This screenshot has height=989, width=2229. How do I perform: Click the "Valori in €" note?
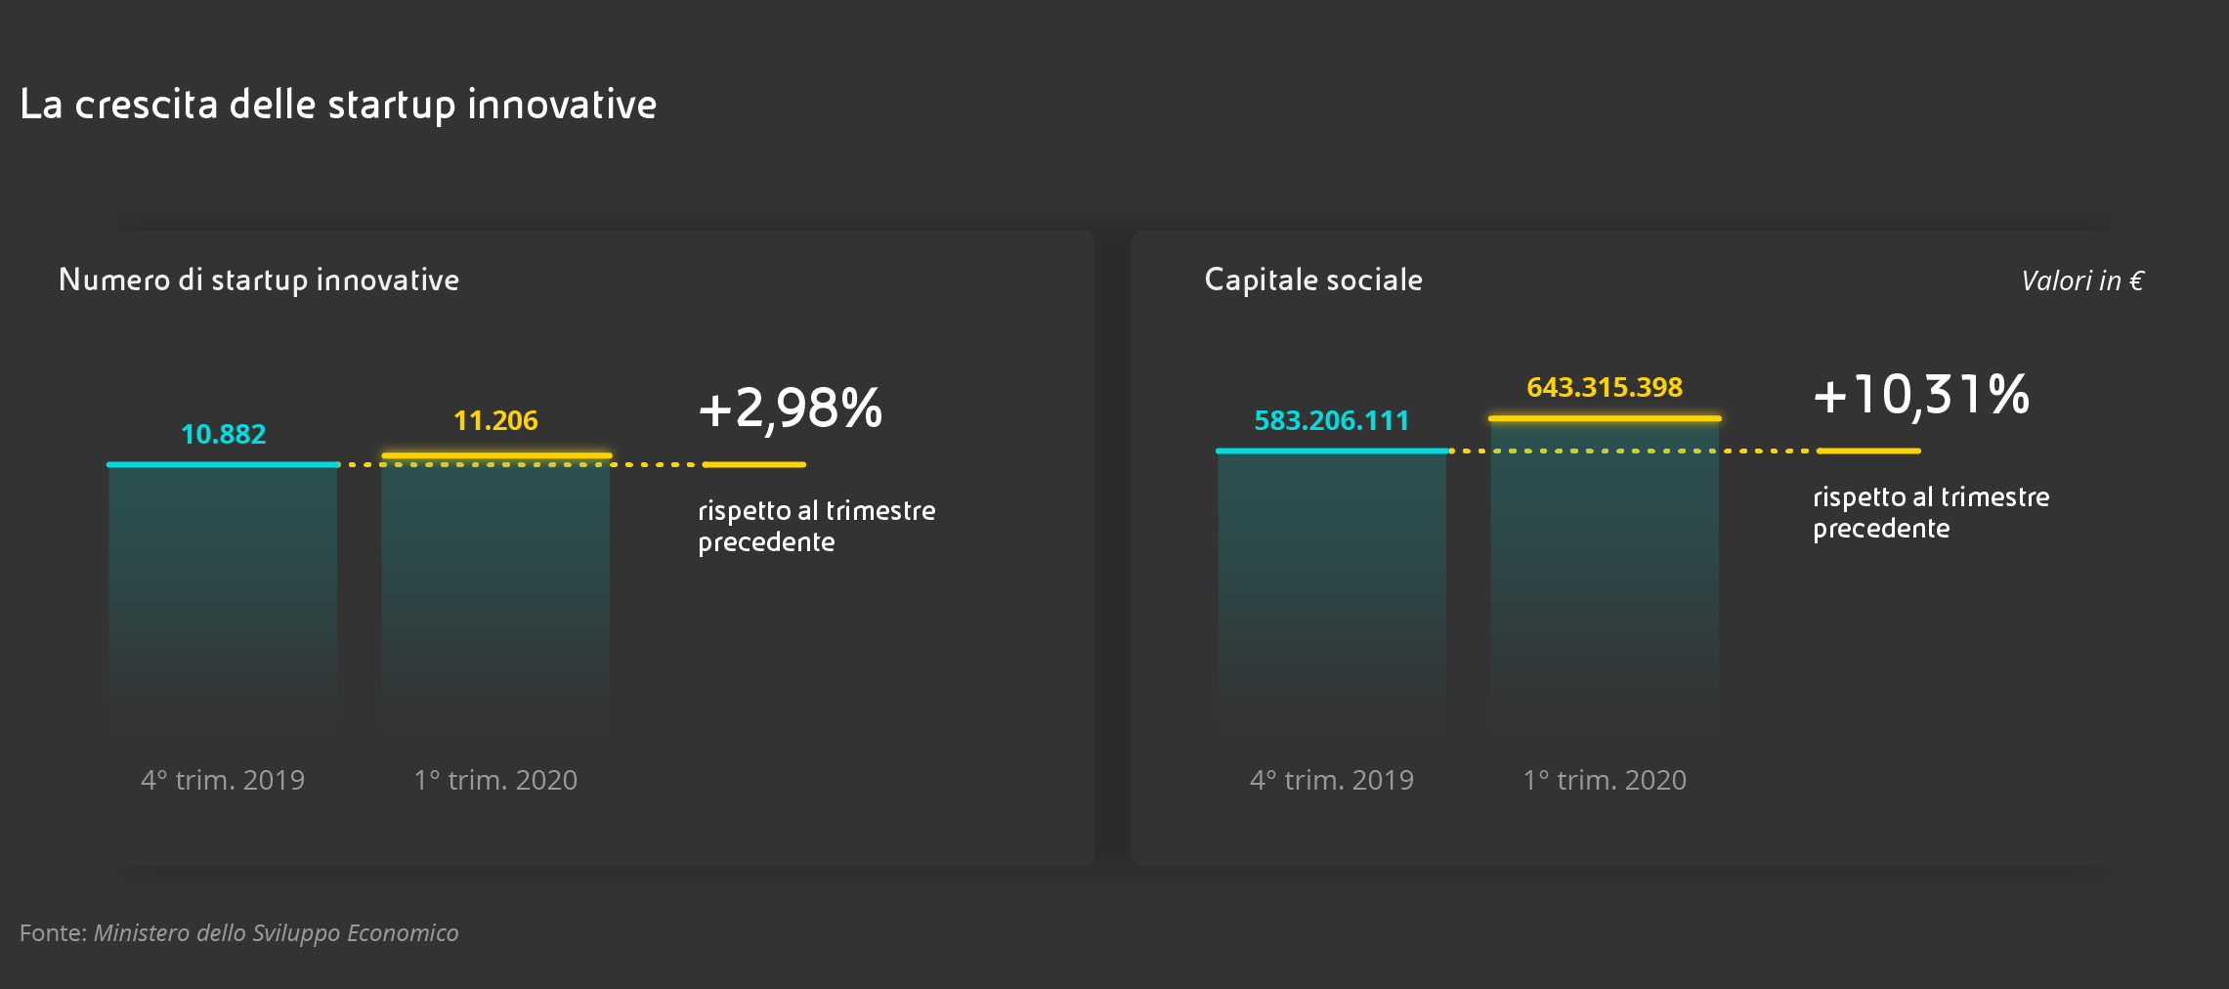coord(2081,281)
